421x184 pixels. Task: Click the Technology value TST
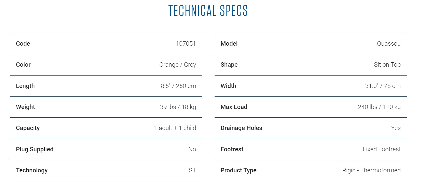click(190, 170)
